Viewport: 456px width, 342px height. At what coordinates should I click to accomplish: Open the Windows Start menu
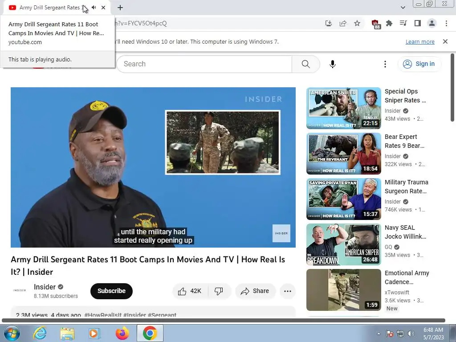coord(12,333)
